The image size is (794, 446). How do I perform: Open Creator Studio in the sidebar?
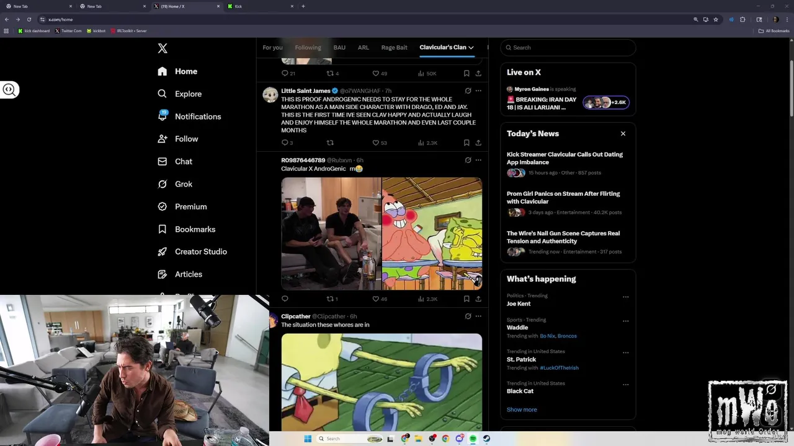tap(192, 251)
